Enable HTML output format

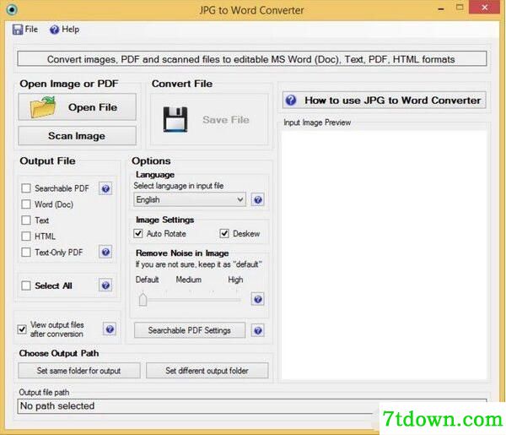[x=26, y=237]
